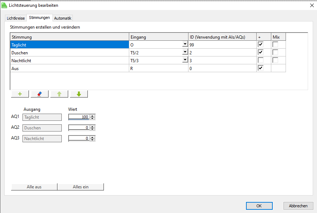Uncheck the + checkbox for Duschen
The image size is (317, 213).
pyautogui.click(x=261, y=52)
